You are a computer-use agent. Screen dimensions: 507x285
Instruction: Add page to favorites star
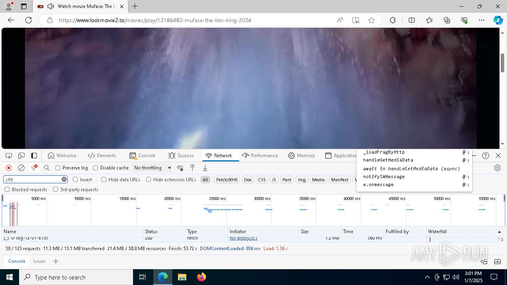[372, 20]
